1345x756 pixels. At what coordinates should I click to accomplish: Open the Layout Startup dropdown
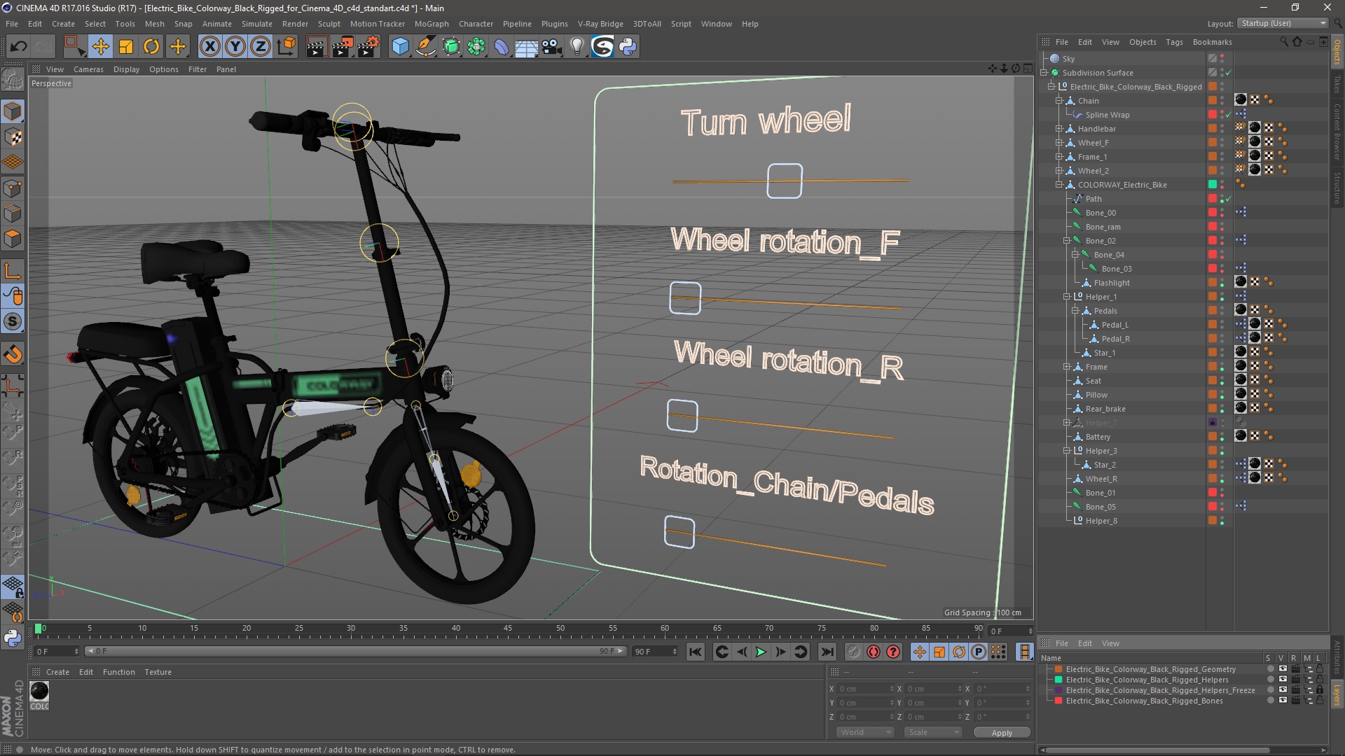click(x=1282, y=23)
